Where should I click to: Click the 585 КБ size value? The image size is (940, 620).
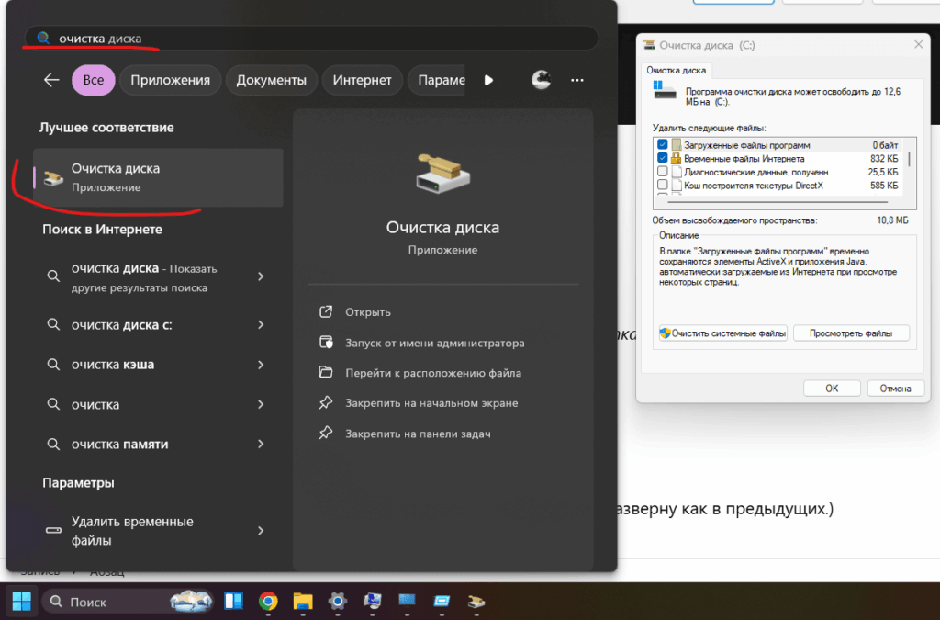[884, 186]
